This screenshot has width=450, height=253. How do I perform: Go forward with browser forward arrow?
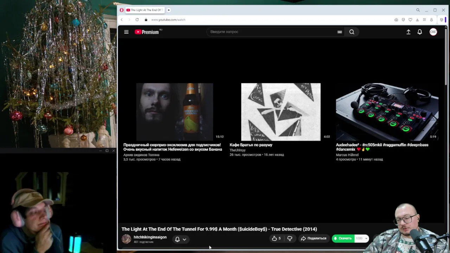(129, 20)
